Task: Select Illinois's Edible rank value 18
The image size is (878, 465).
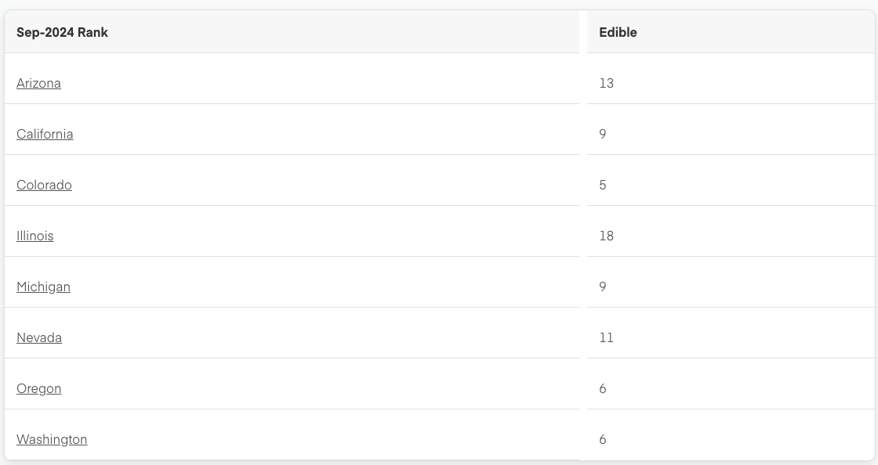Action: click(x=607, y=236)
